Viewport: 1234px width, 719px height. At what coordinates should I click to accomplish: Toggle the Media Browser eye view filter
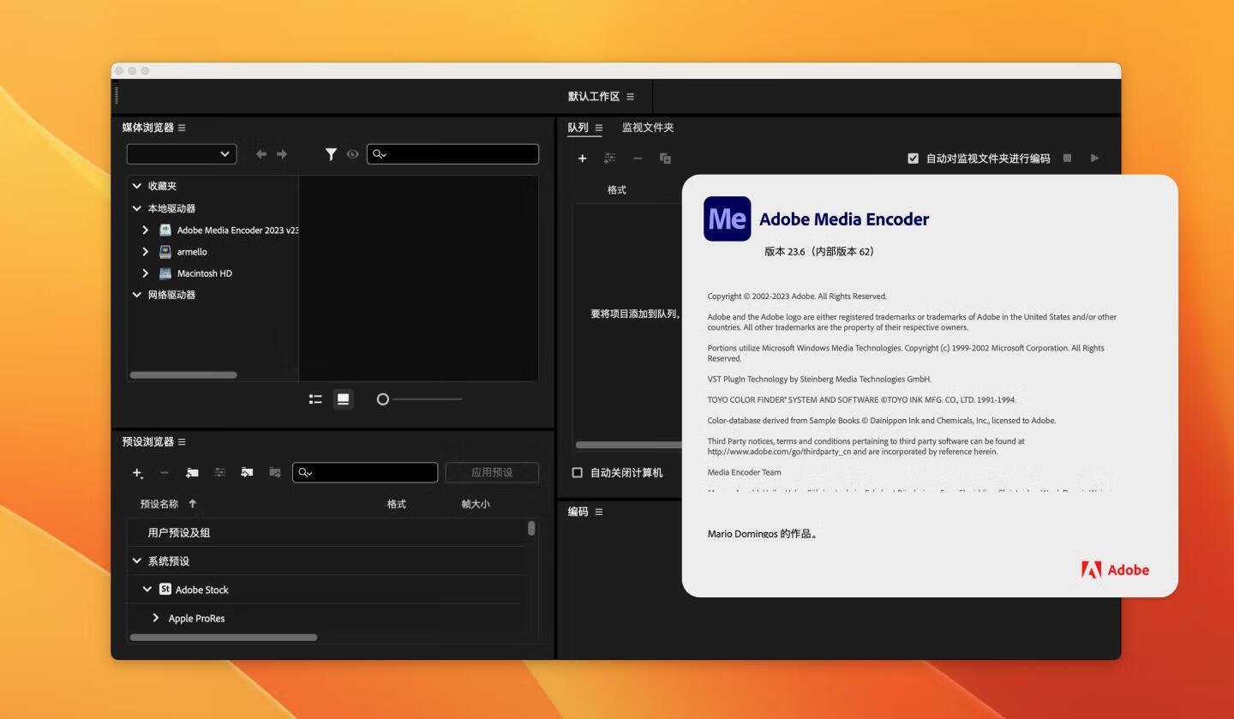(x=352, y=154)
